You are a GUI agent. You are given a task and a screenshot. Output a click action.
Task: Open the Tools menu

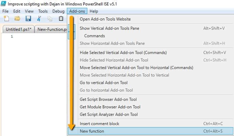(x=43, y=11)
